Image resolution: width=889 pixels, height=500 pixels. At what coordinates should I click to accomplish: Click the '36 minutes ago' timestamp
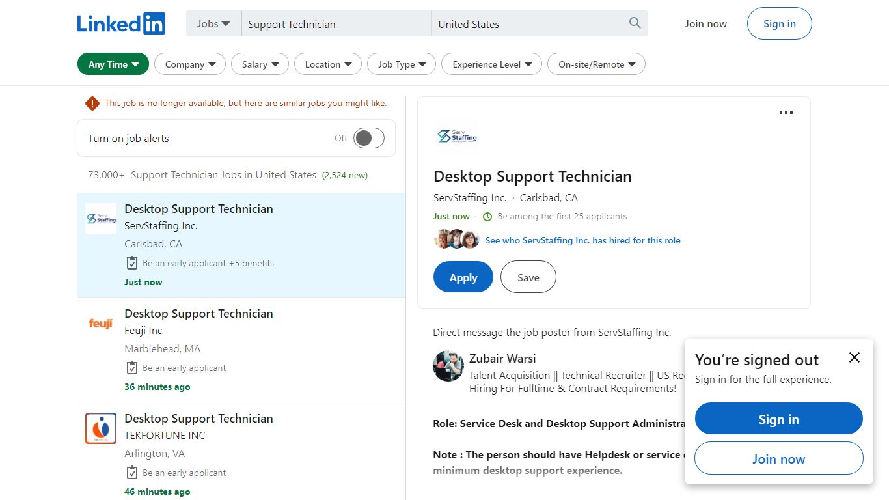coord(157,387)
